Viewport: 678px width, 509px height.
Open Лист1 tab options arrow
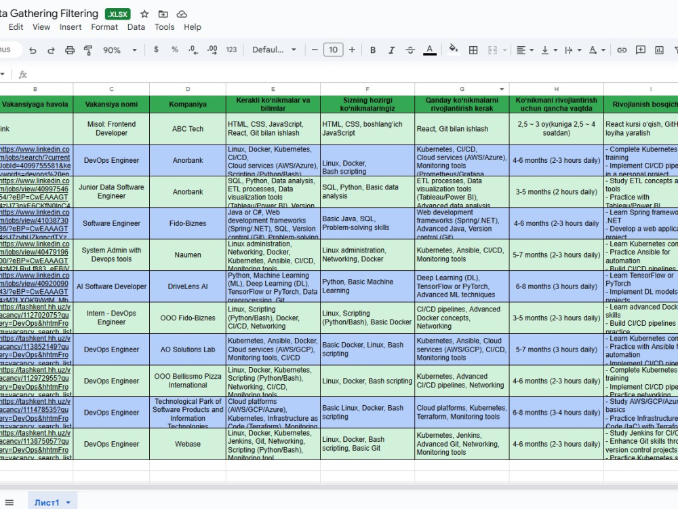pyautogui.click(x=68, y=502)
